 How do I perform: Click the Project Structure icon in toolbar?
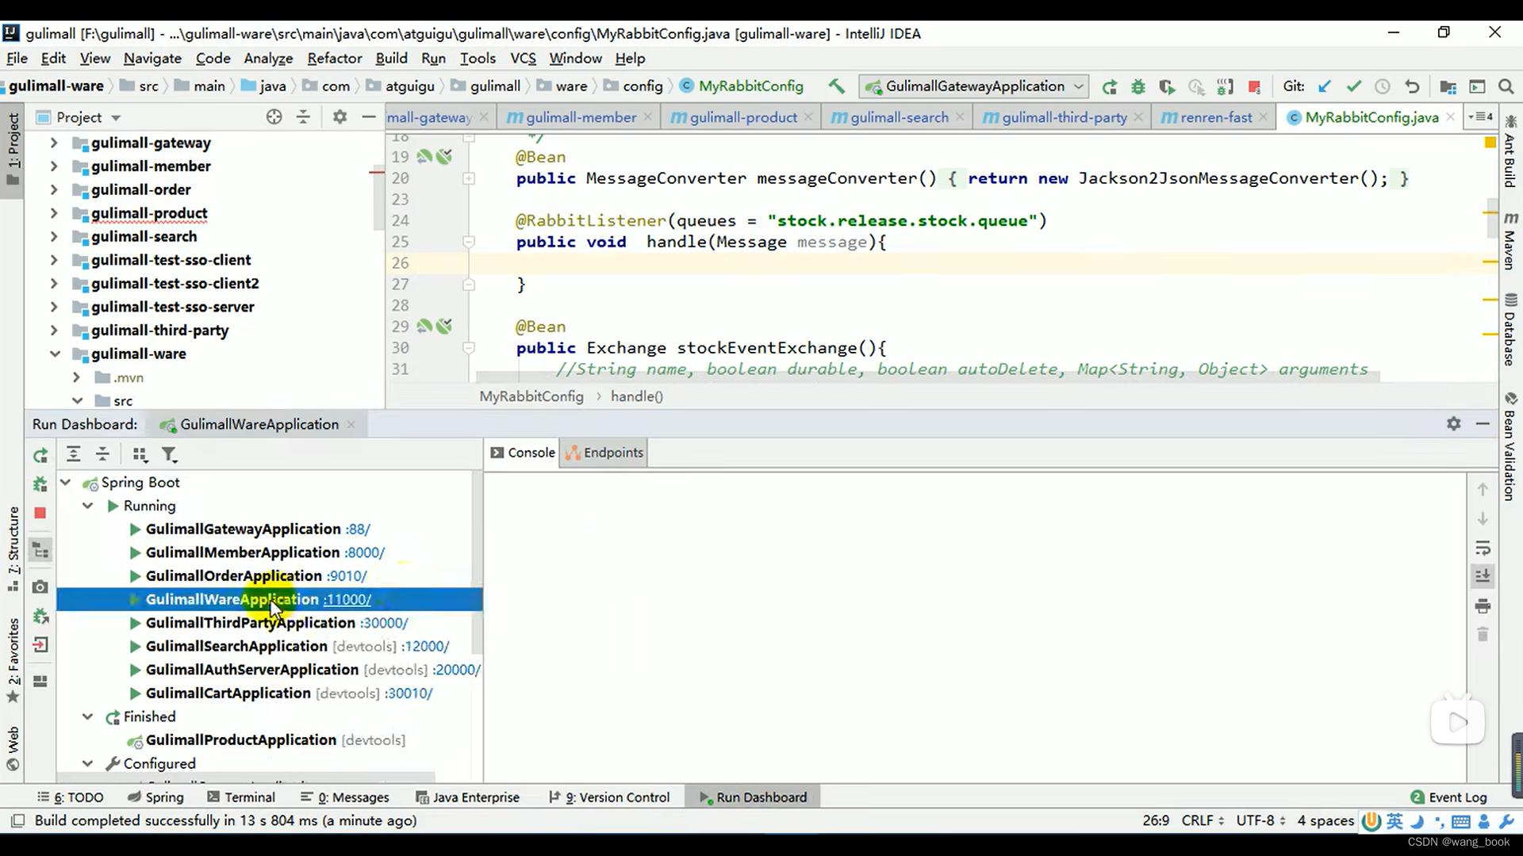pyautogui.click(x=1448, y=86)
